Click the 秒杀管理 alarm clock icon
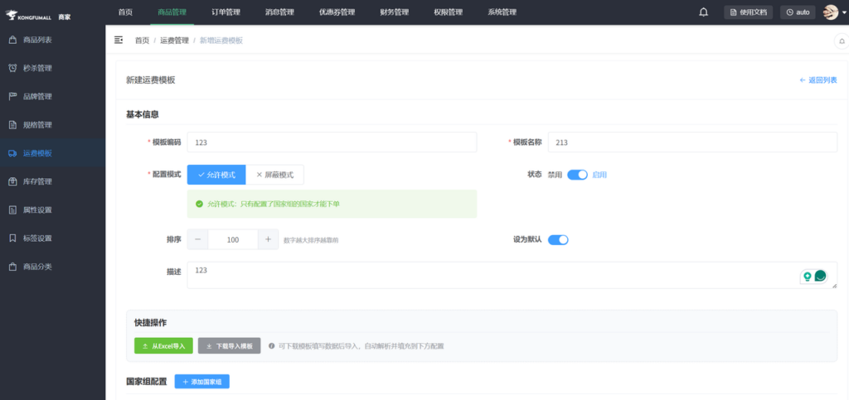This screenshot has width=849, height=400. (x=12, y=68)
